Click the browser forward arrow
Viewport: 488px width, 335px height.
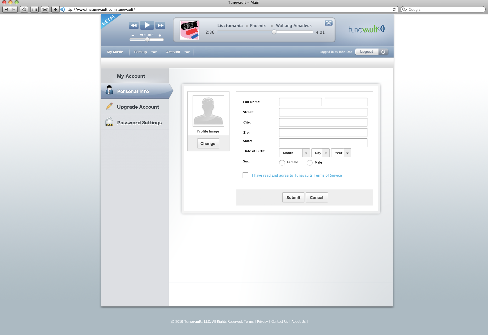click(x=14, y=9)
